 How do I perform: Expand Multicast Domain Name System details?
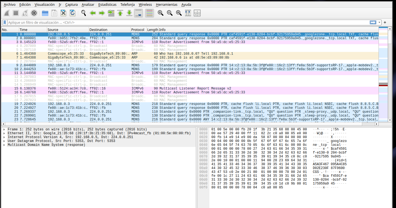click(4, 145)
